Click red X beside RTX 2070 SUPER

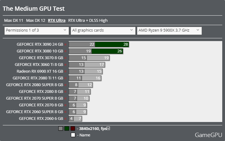pos(65,98)
